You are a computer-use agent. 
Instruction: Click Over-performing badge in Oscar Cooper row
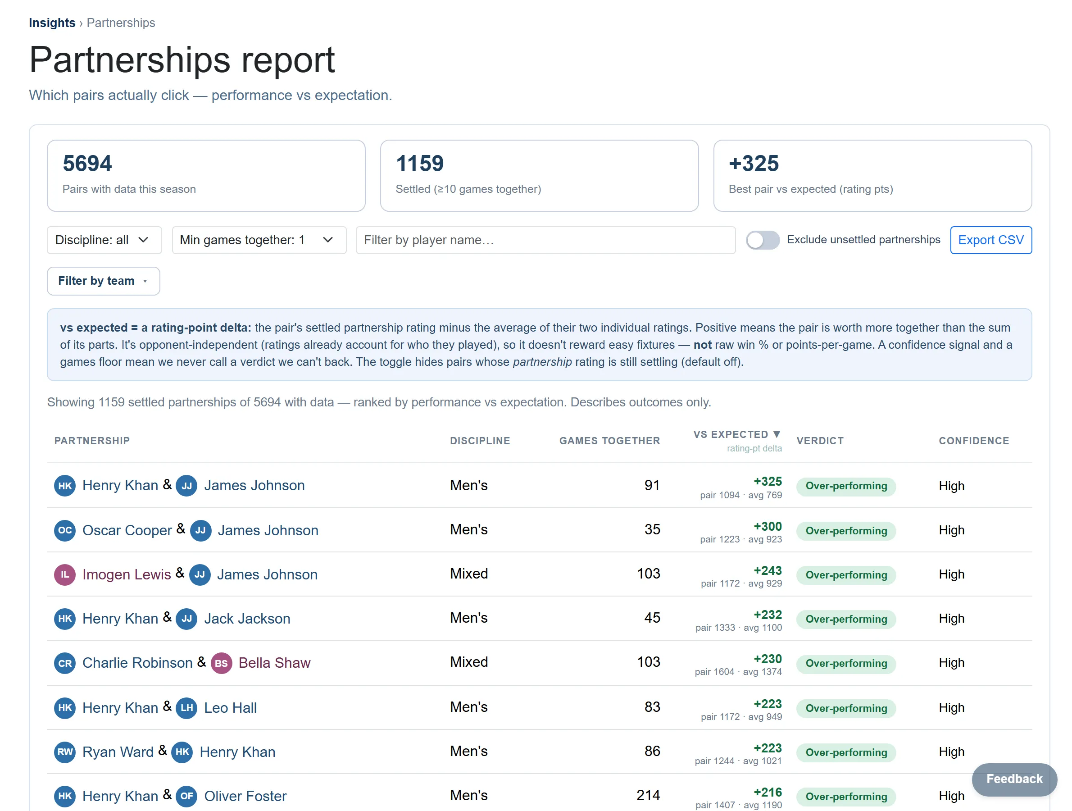click(x=846, y=531)
